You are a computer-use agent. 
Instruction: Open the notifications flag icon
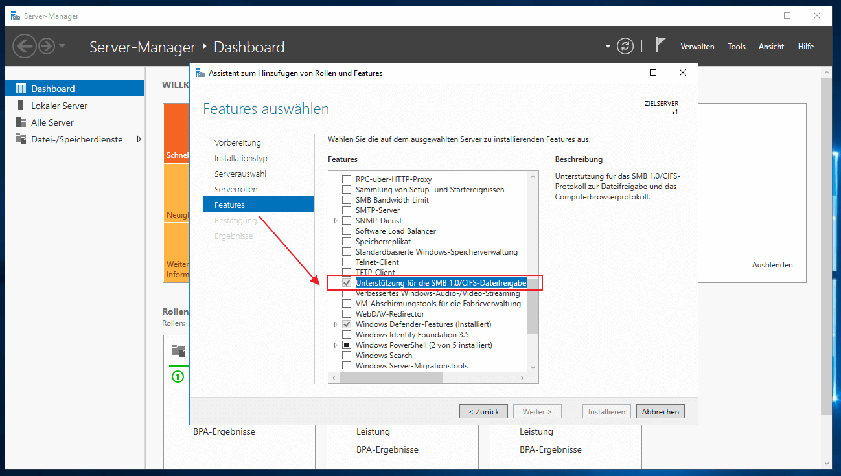[660, 45]
